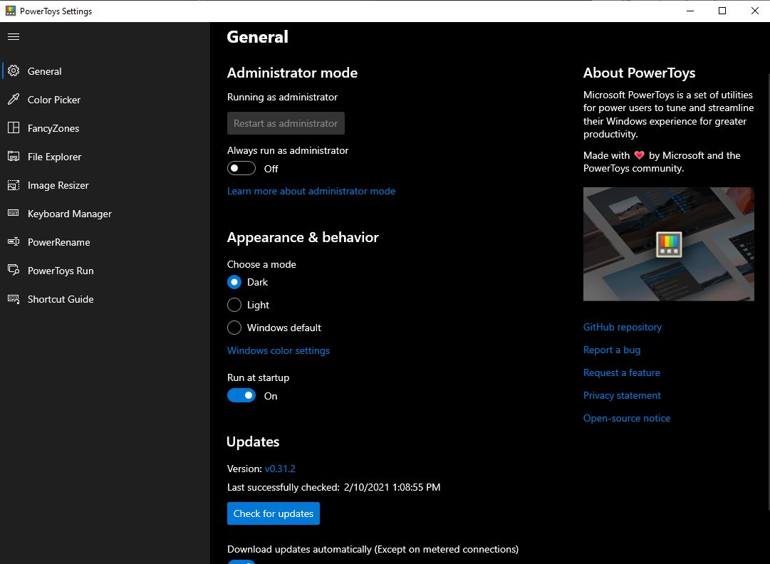Open the Privacy statement link
This screenshot has height=564, width=770.
[x=622, y=395]
